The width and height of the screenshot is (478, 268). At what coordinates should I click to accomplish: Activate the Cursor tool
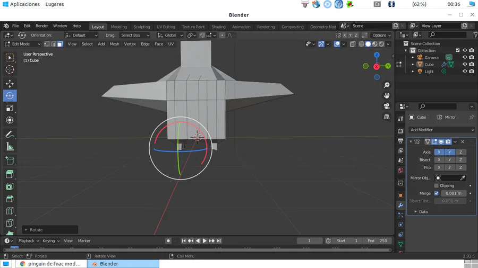(10, 69)
